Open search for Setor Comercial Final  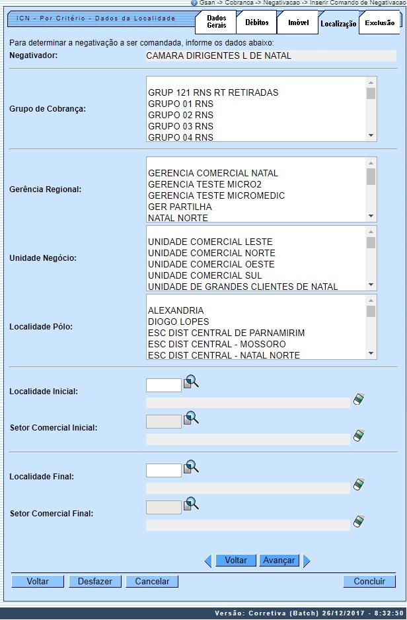pos(191,504)
